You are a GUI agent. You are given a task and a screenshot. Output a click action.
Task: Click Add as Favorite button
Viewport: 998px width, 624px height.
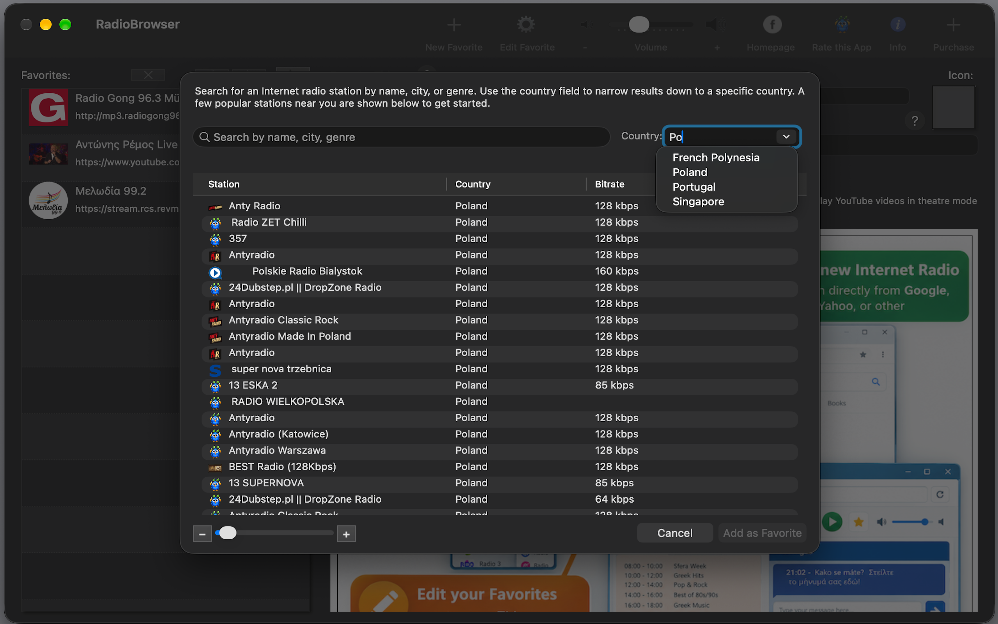point(762,533)
